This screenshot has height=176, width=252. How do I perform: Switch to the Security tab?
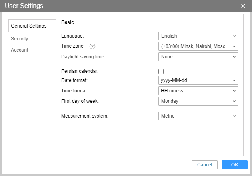click(x=20, y=39)
